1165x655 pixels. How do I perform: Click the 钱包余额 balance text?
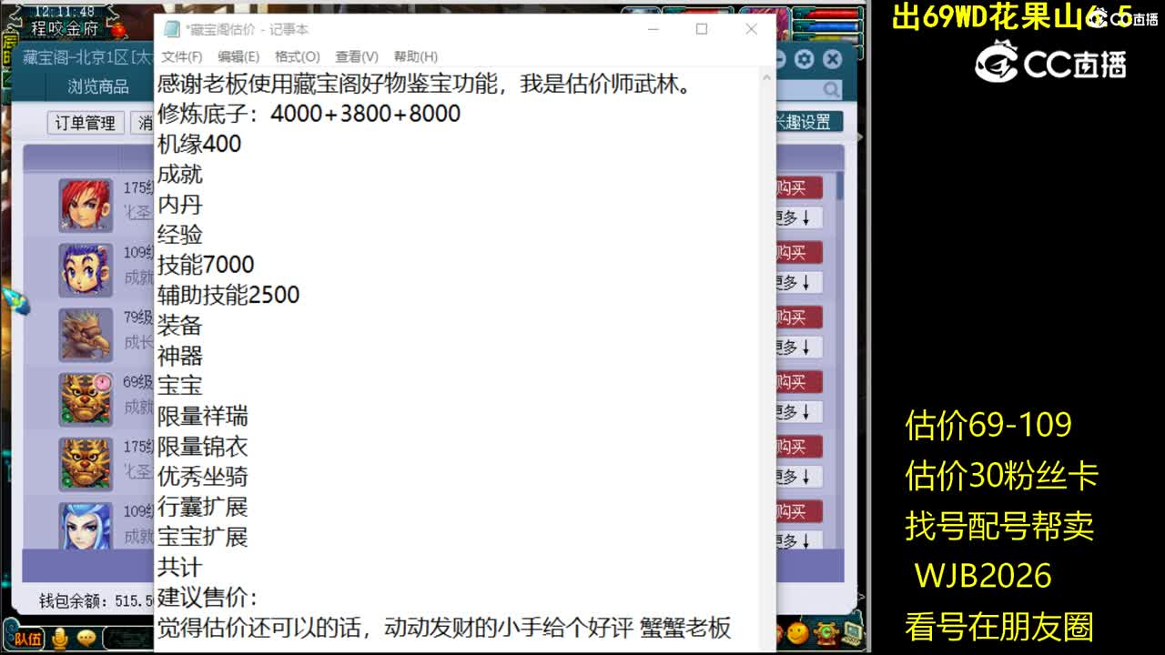click(96, 601)
